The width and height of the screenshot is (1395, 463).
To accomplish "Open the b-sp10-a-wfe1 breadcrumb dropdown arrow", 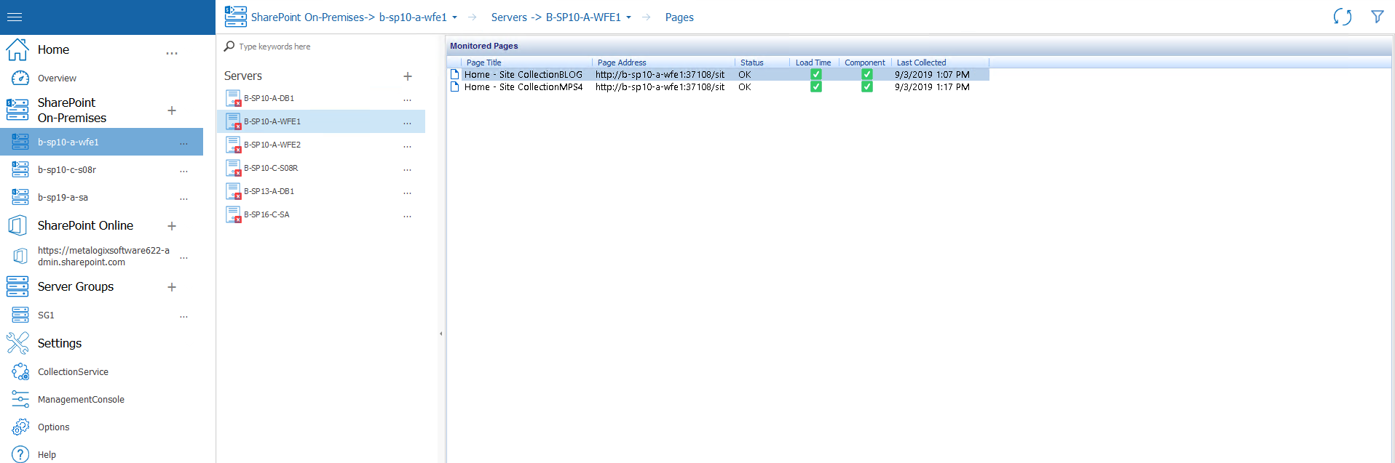I will [x=455, y=17].
